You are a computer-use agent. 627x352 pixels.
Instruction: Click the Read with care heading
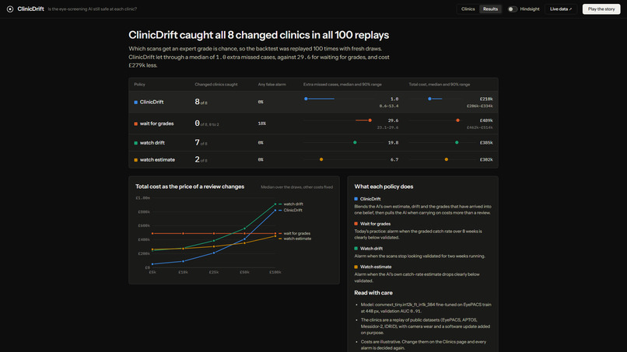373,293
